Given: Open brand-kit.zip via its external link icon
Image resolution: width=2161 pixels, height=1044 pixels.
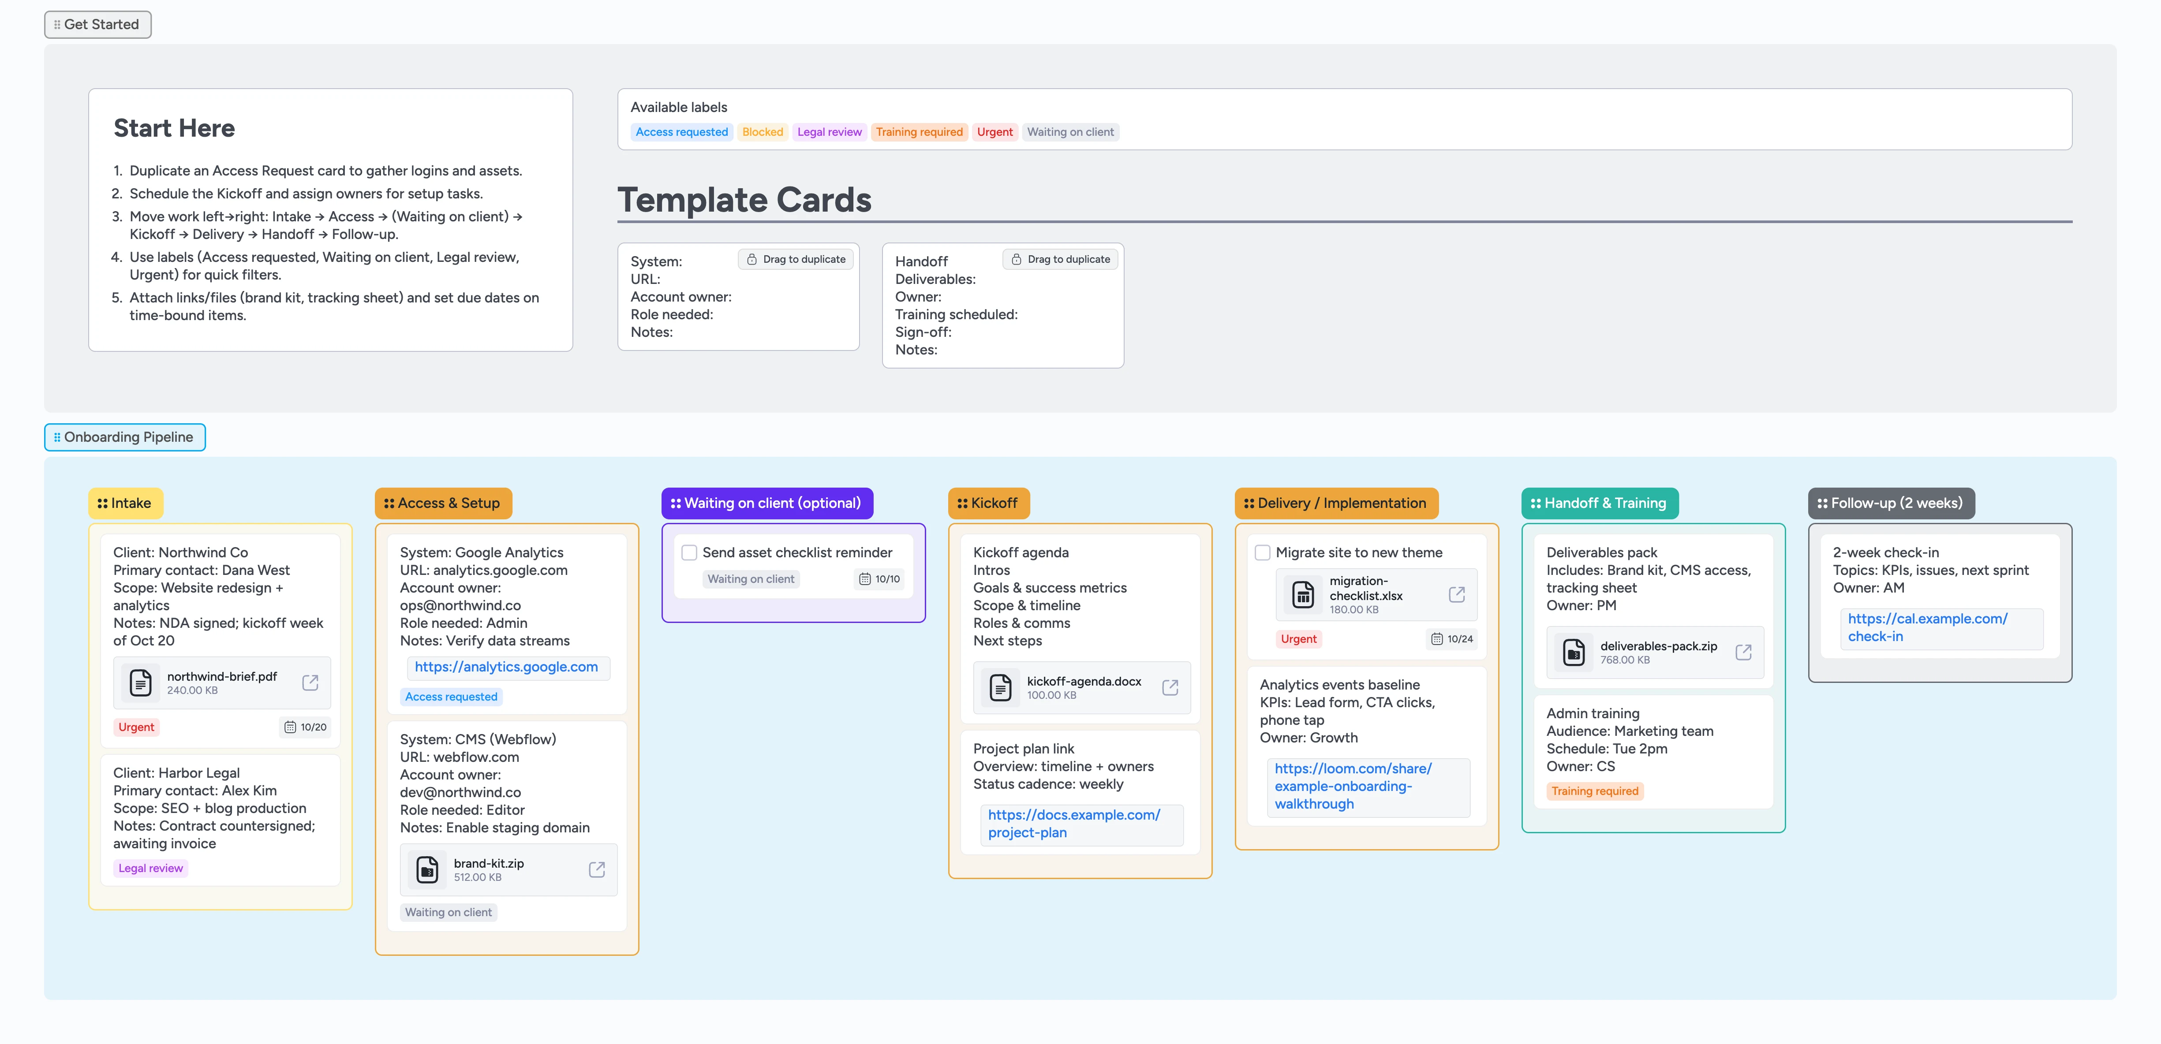Looking at the screenshot, I should click(596, 869).
